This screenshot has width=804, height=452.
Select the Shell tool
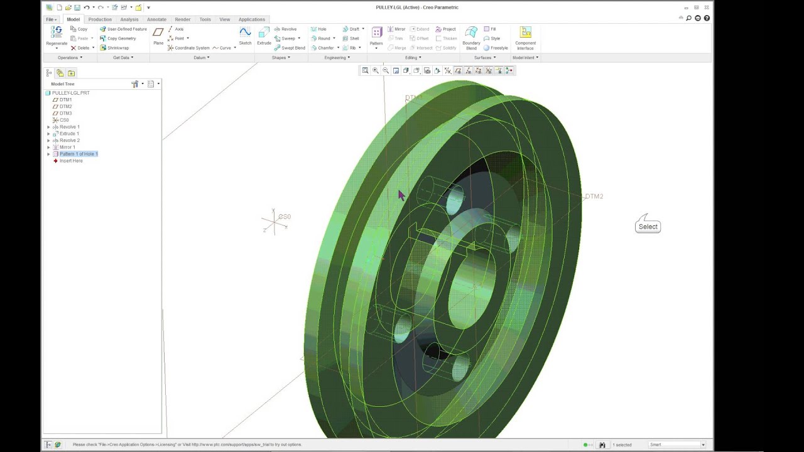(351, 38)
